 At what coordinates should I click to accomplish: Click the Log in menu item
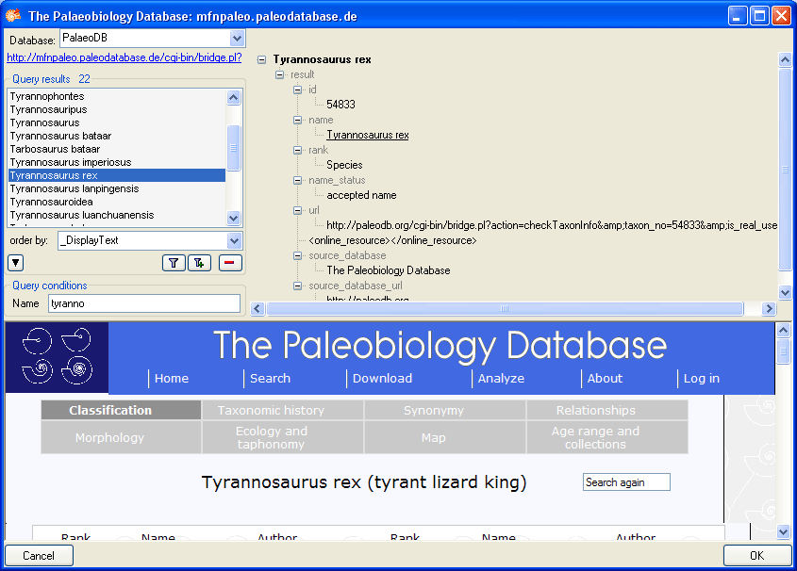[702, 378]
